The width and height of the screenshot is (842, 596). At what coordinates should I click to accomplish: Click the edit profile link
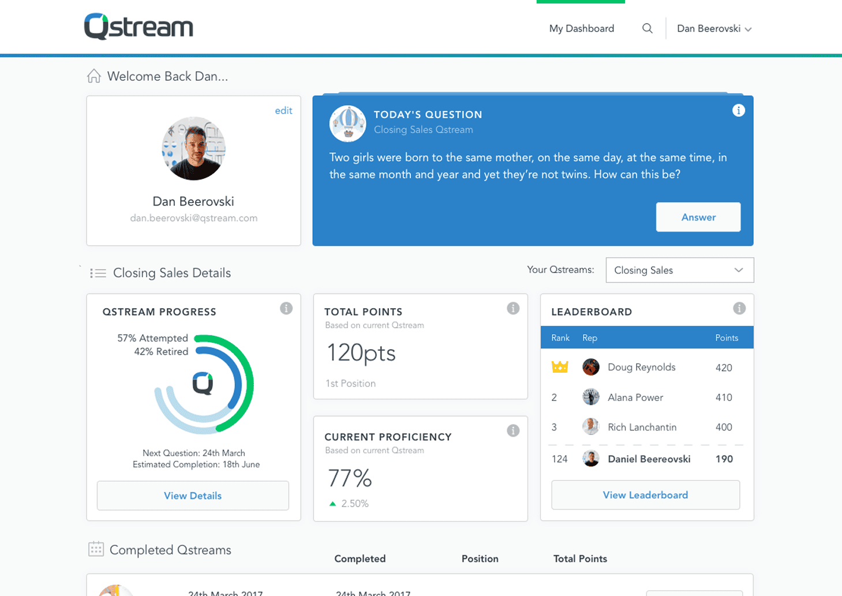pos(283,110)
